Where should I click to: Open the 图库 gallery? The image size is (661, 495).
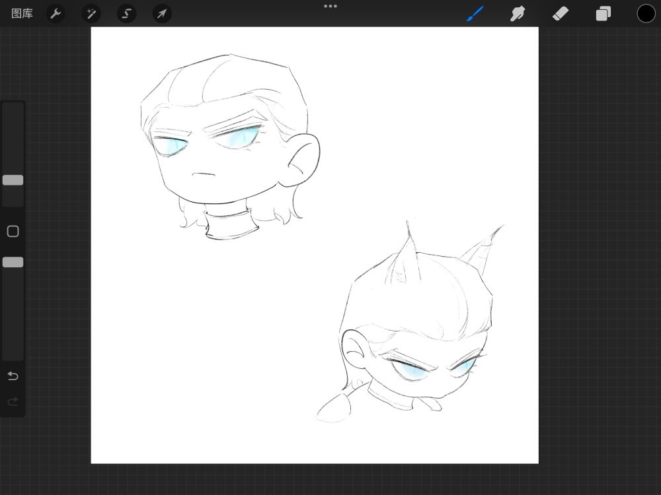[x=22, y=13]
